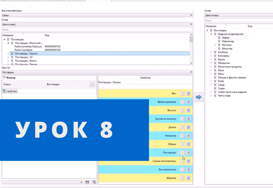Click the blue icon in the Ширина row
Image resolution: width=273 pixels, height=188 pixels.
188,178
